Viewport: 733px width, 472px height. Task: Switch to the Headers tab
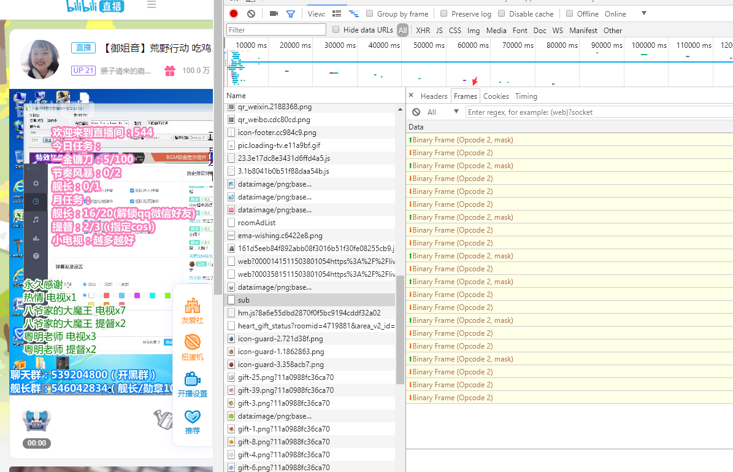(434, 96)
